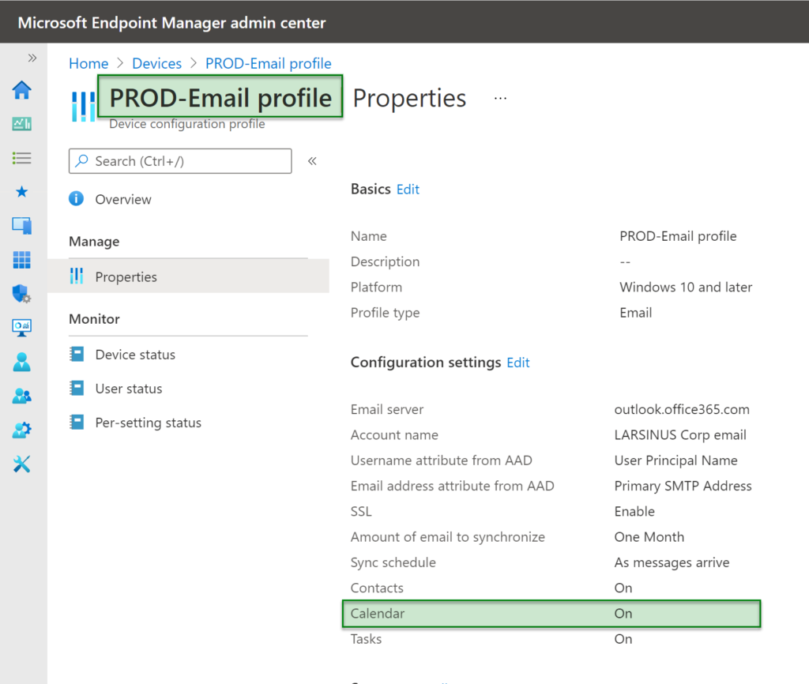The height and width of the screenshot is (684, 809).
Task: Open the Groups icon in sidebar
Action: click(21, 396)
